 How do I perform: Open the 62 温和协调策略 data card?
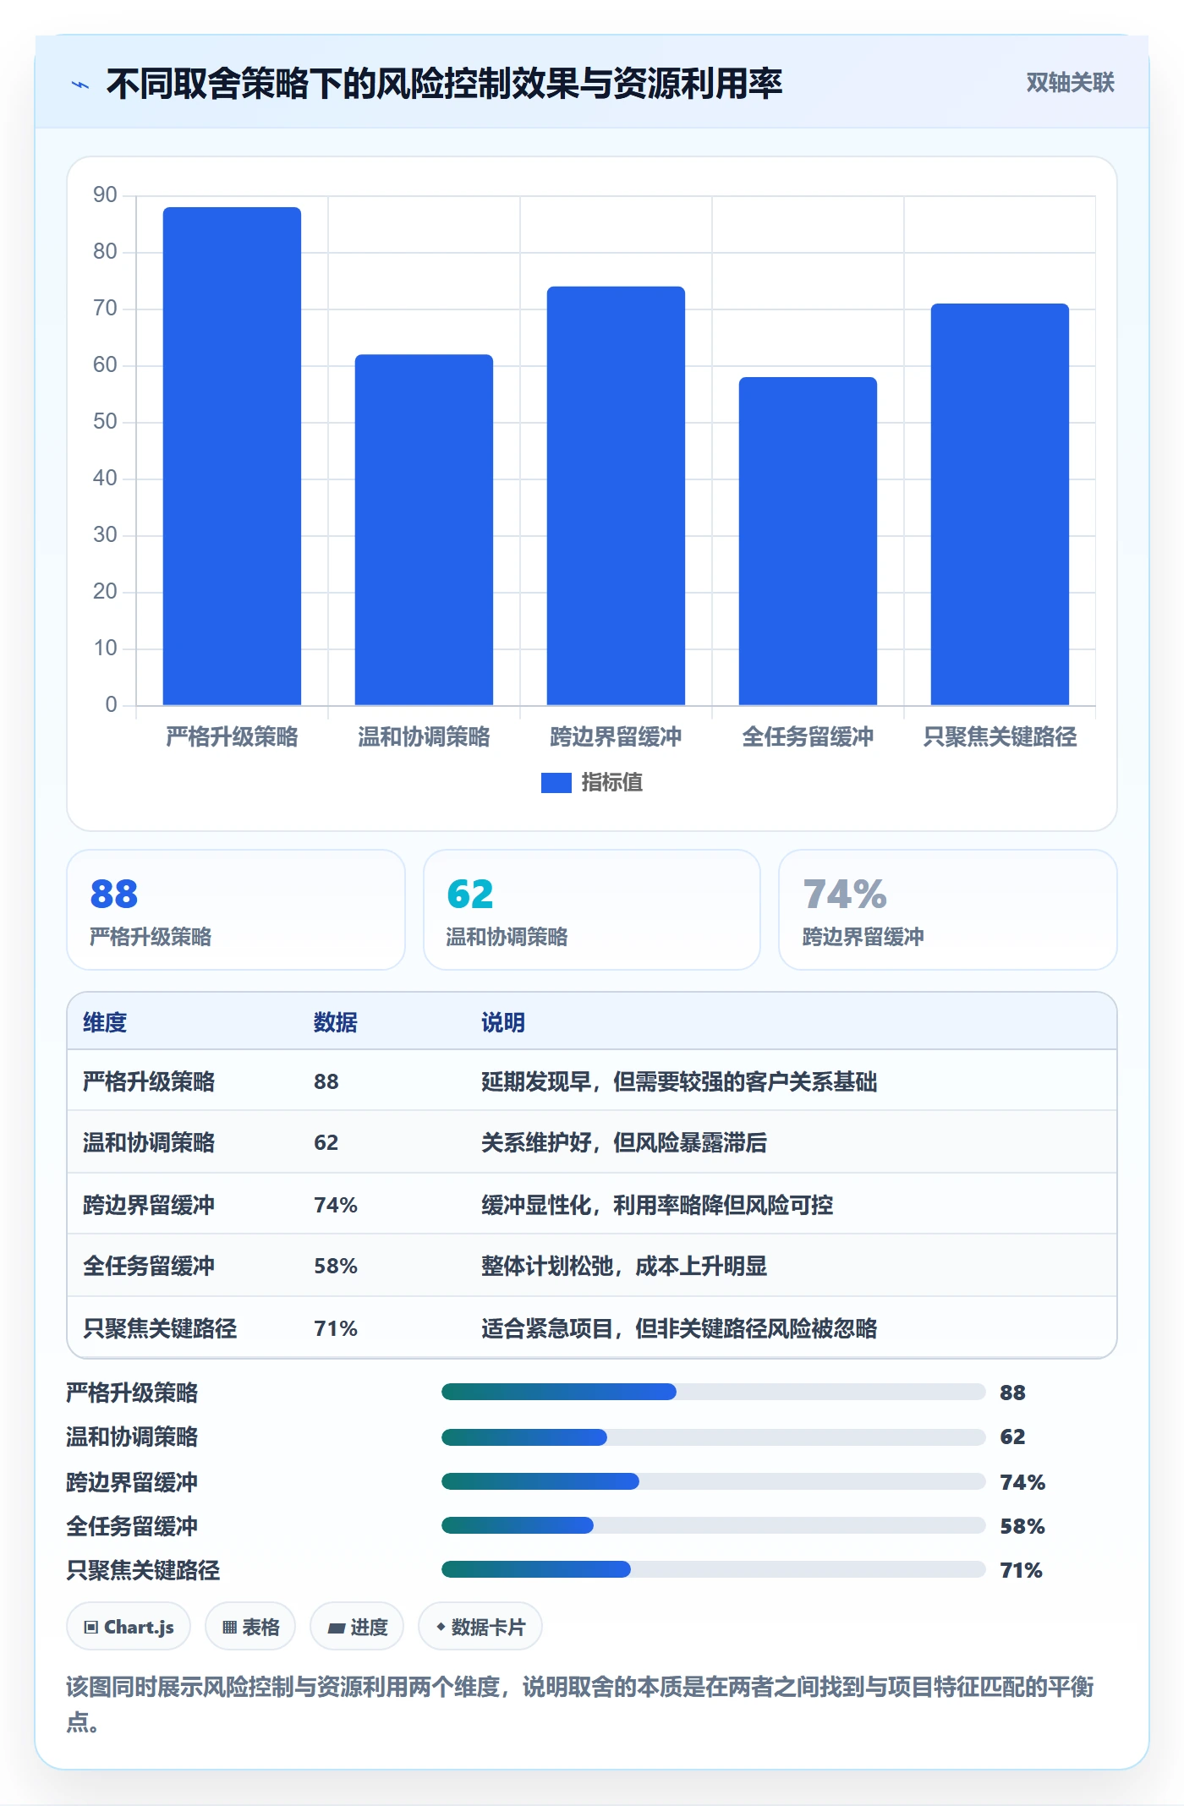point(592,910)
